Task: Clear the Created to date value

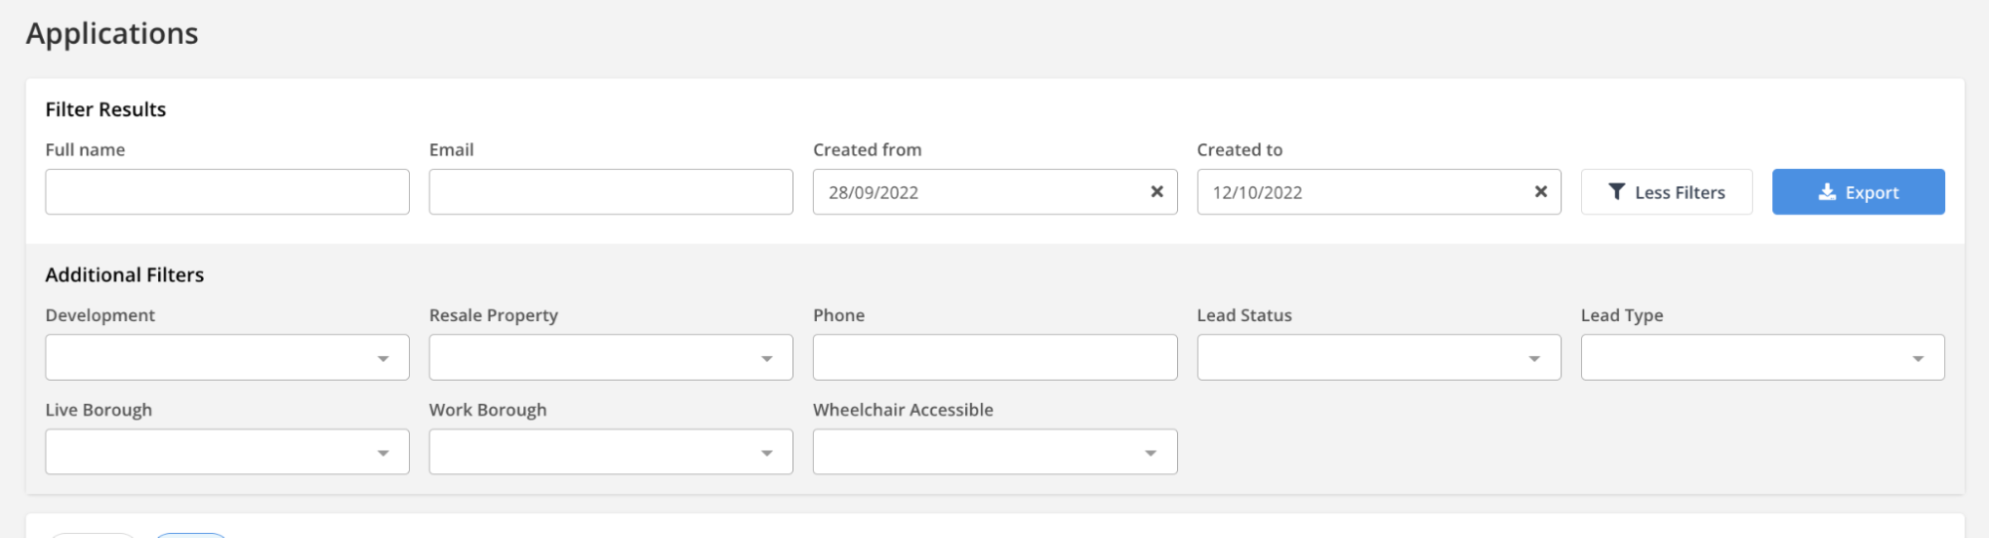Action: pos(1540,192)
